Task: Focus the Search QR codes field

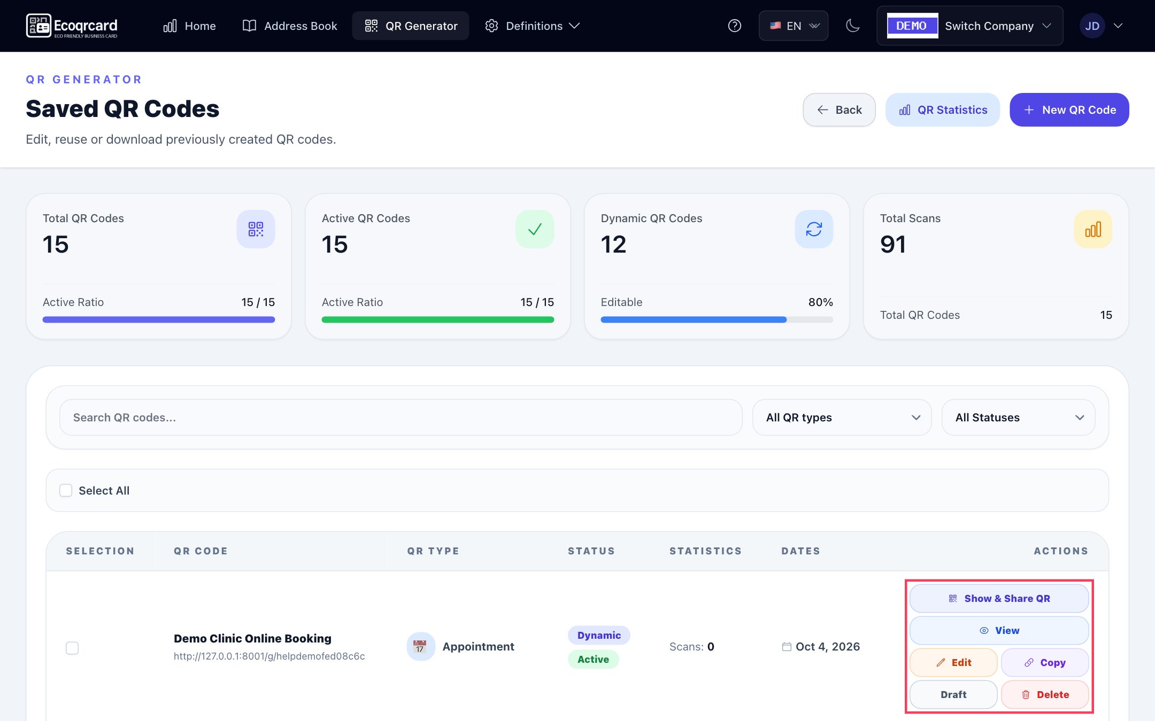Action: tap(401, 418)
